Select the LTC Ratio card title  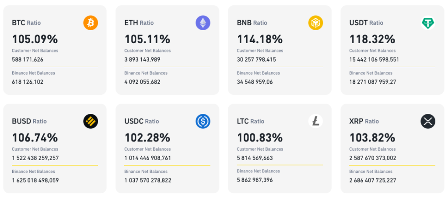[x=251, y=121]
